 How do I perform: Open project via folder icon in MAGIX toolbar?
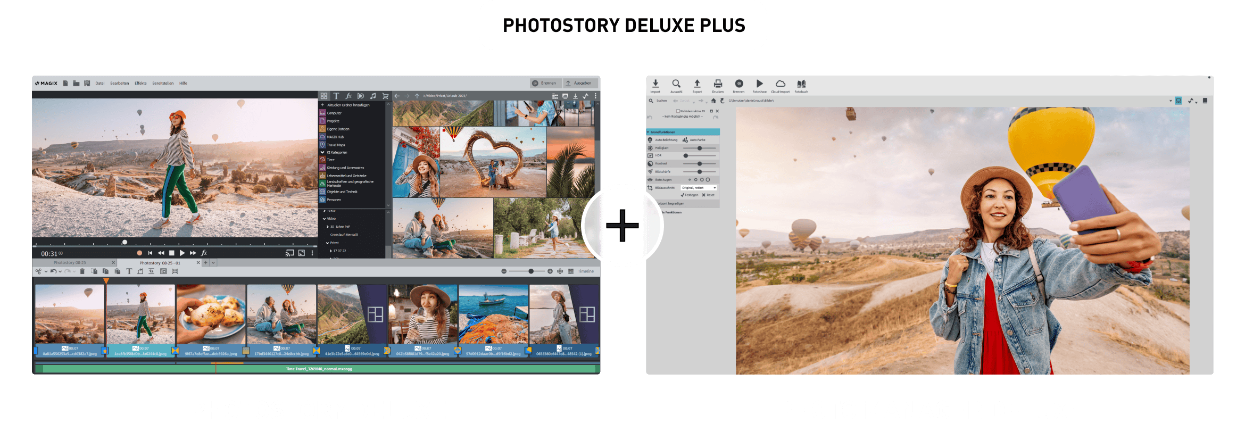tap(76, 84)
